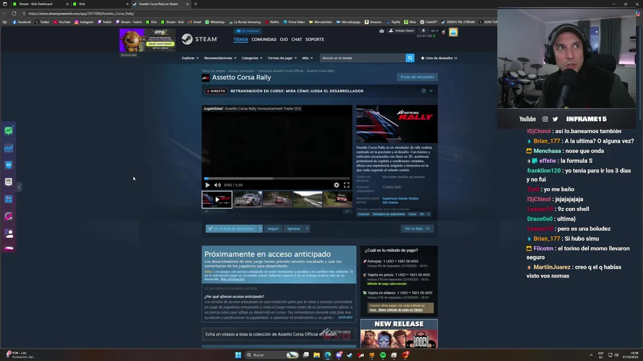
Task: Open the Carreras tag
Action: pos(363,214)
